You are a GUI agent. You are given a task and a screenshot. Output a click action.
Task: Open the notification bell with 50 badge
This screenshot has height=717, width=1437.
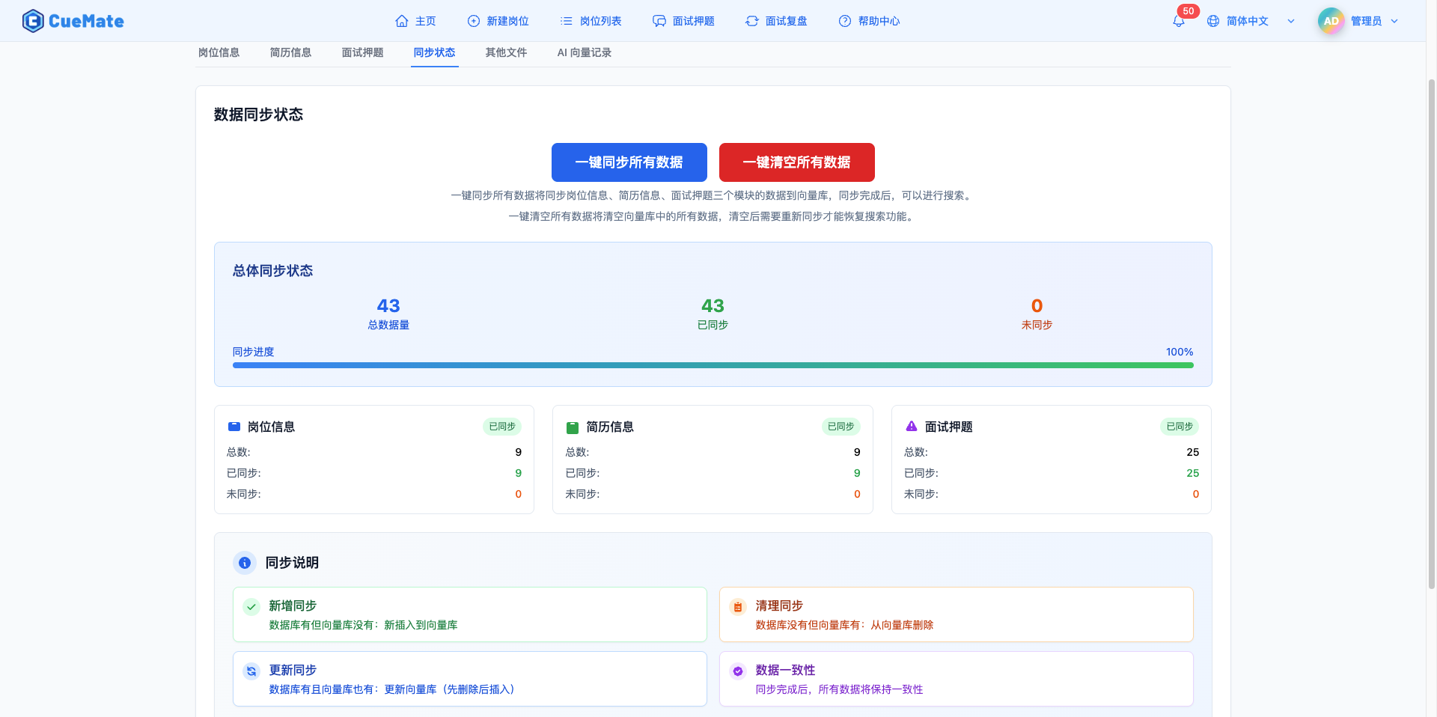coord(1177,20)
